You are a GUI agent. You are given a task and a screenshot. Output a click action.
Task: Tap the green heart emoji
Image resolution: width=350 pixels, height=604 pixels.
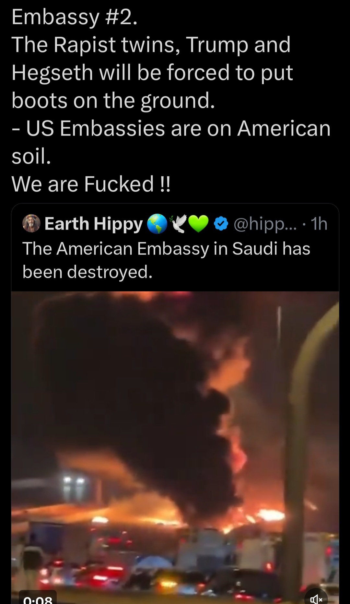click(198, 224)
